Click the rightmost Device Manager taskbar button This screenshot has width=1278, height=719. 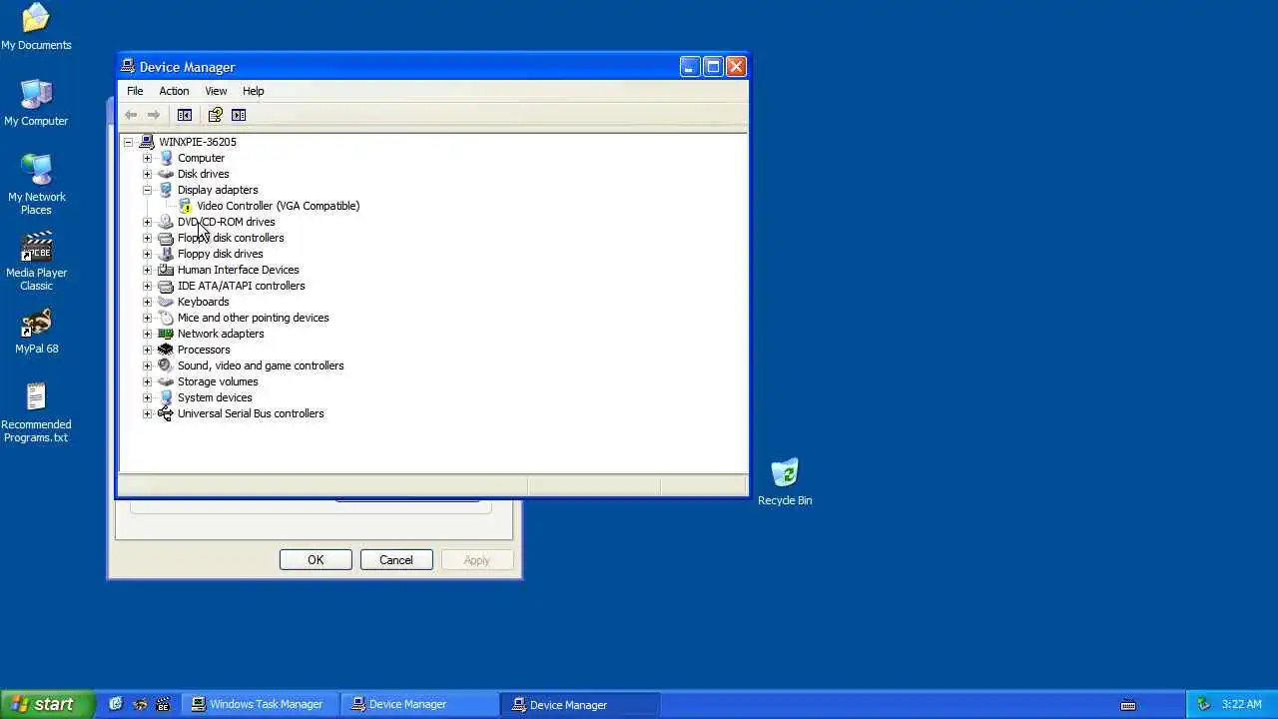pos(580,704)
